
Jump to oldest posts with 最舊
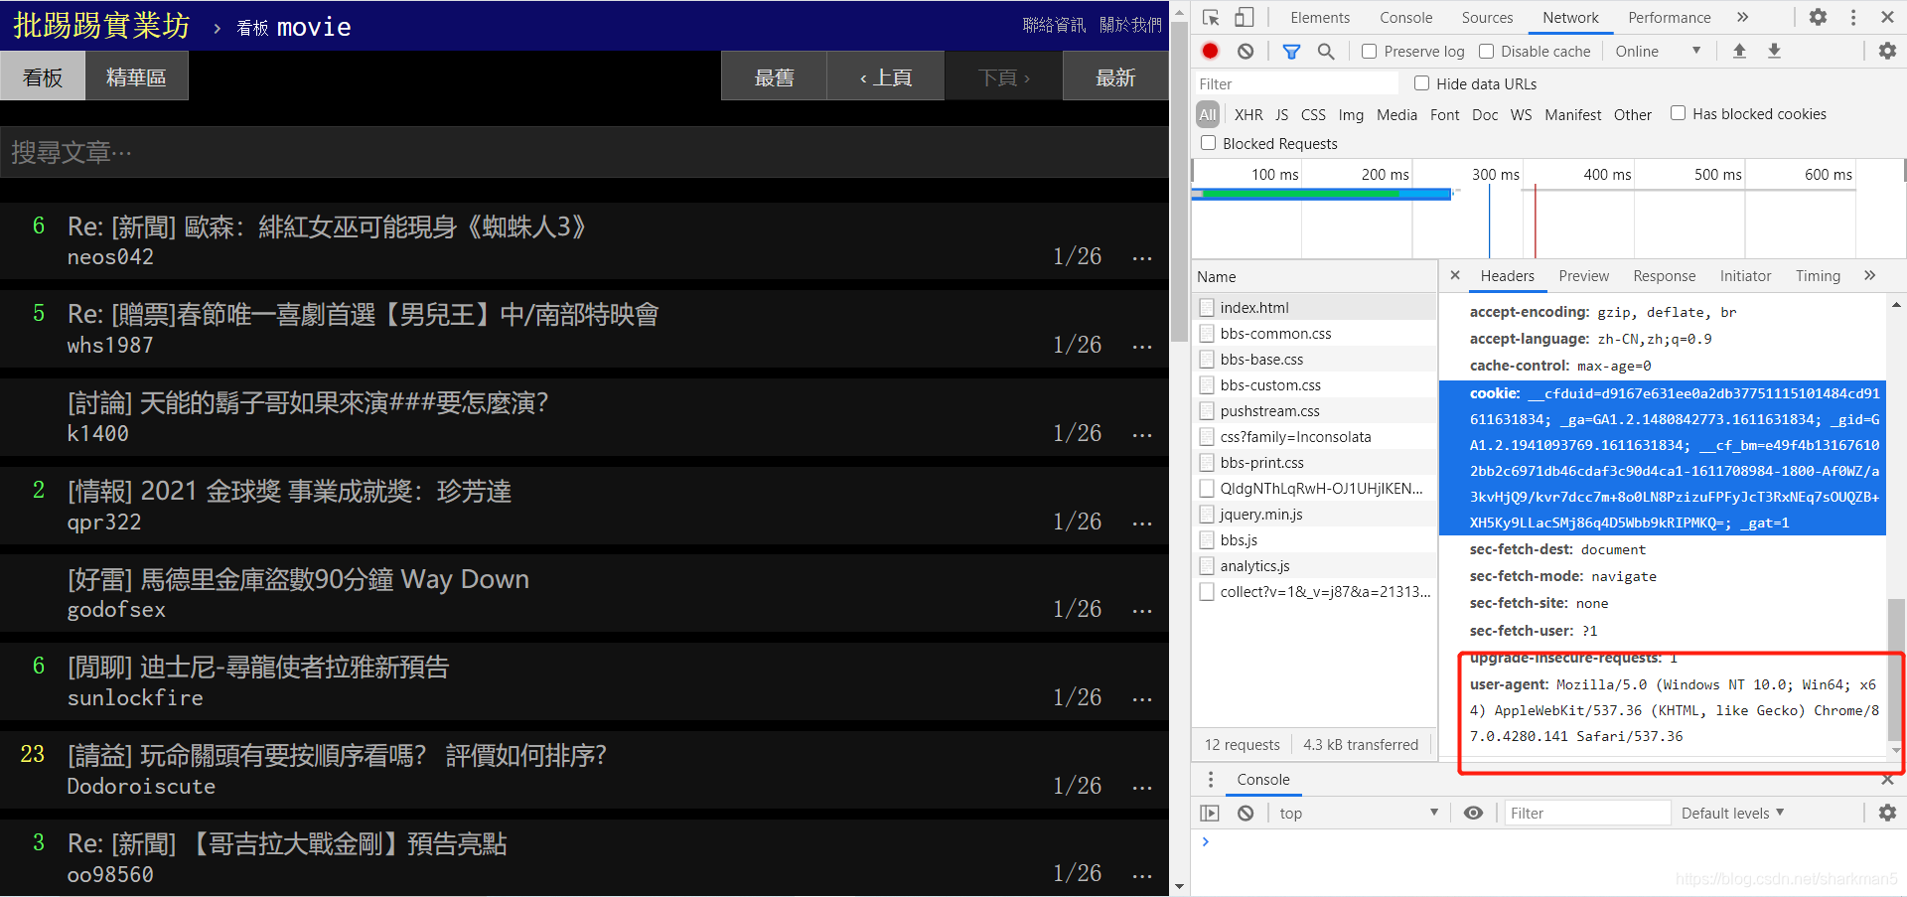(774, 76)
